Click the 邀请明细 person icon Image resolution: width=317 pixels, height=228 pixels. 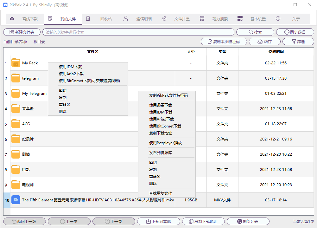[x=126, y=19]
